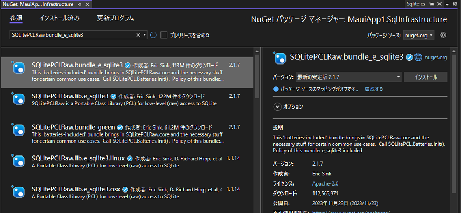
Task: Switch to the 参照 tab
Action: (16, 18)
